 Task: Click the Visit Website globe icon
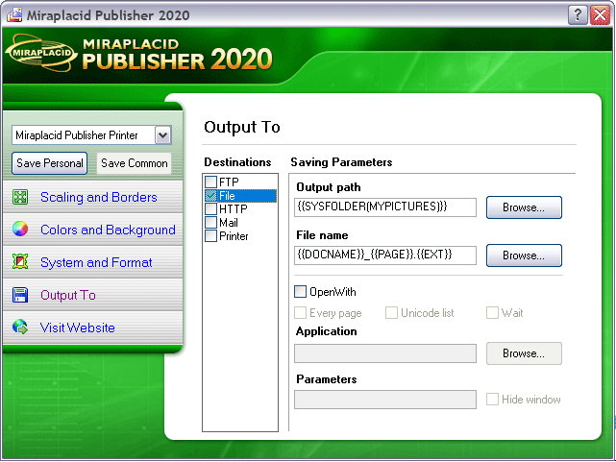point(20,327)
